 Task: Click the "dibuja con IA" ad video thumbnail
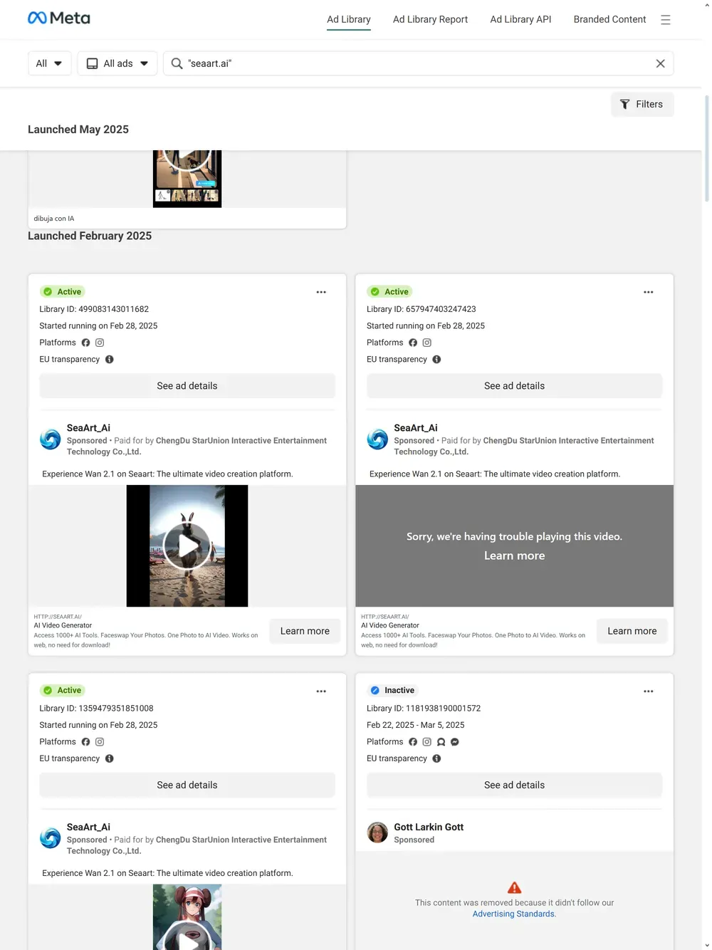(187, 179)
